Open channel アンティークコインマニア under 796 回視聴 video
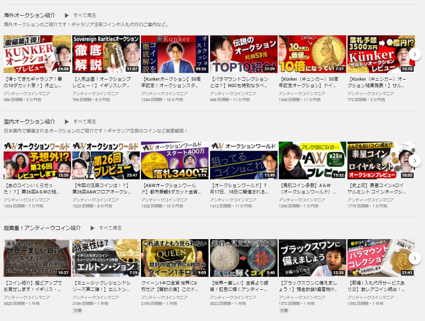The image size is (425, 321). coord(96,93)
